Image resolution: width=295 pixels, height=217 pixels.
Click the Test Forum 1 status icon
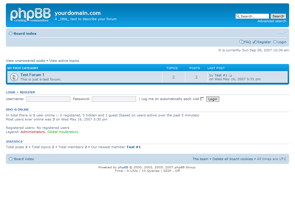pos(14,77)
